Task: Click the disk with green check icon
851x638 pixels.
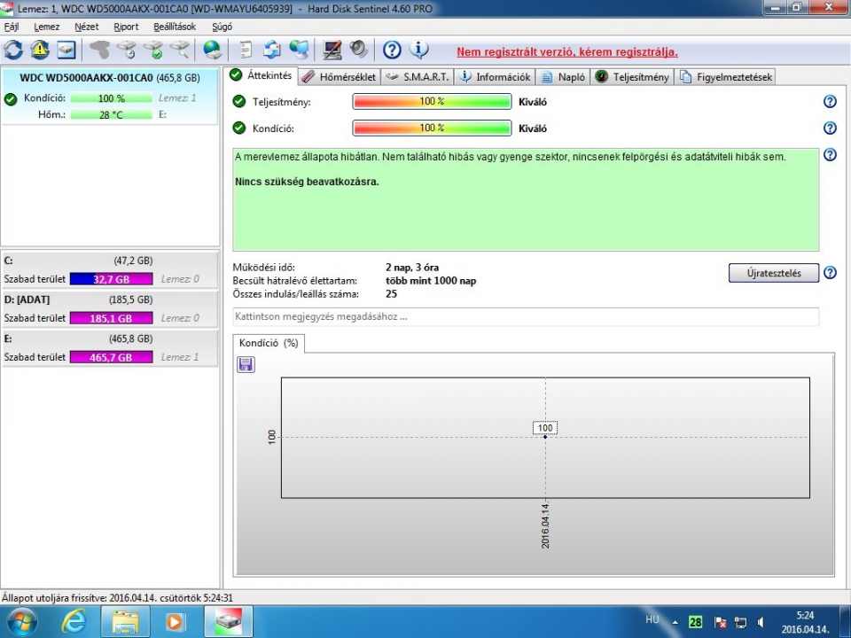Action: (x=153, y=50)
